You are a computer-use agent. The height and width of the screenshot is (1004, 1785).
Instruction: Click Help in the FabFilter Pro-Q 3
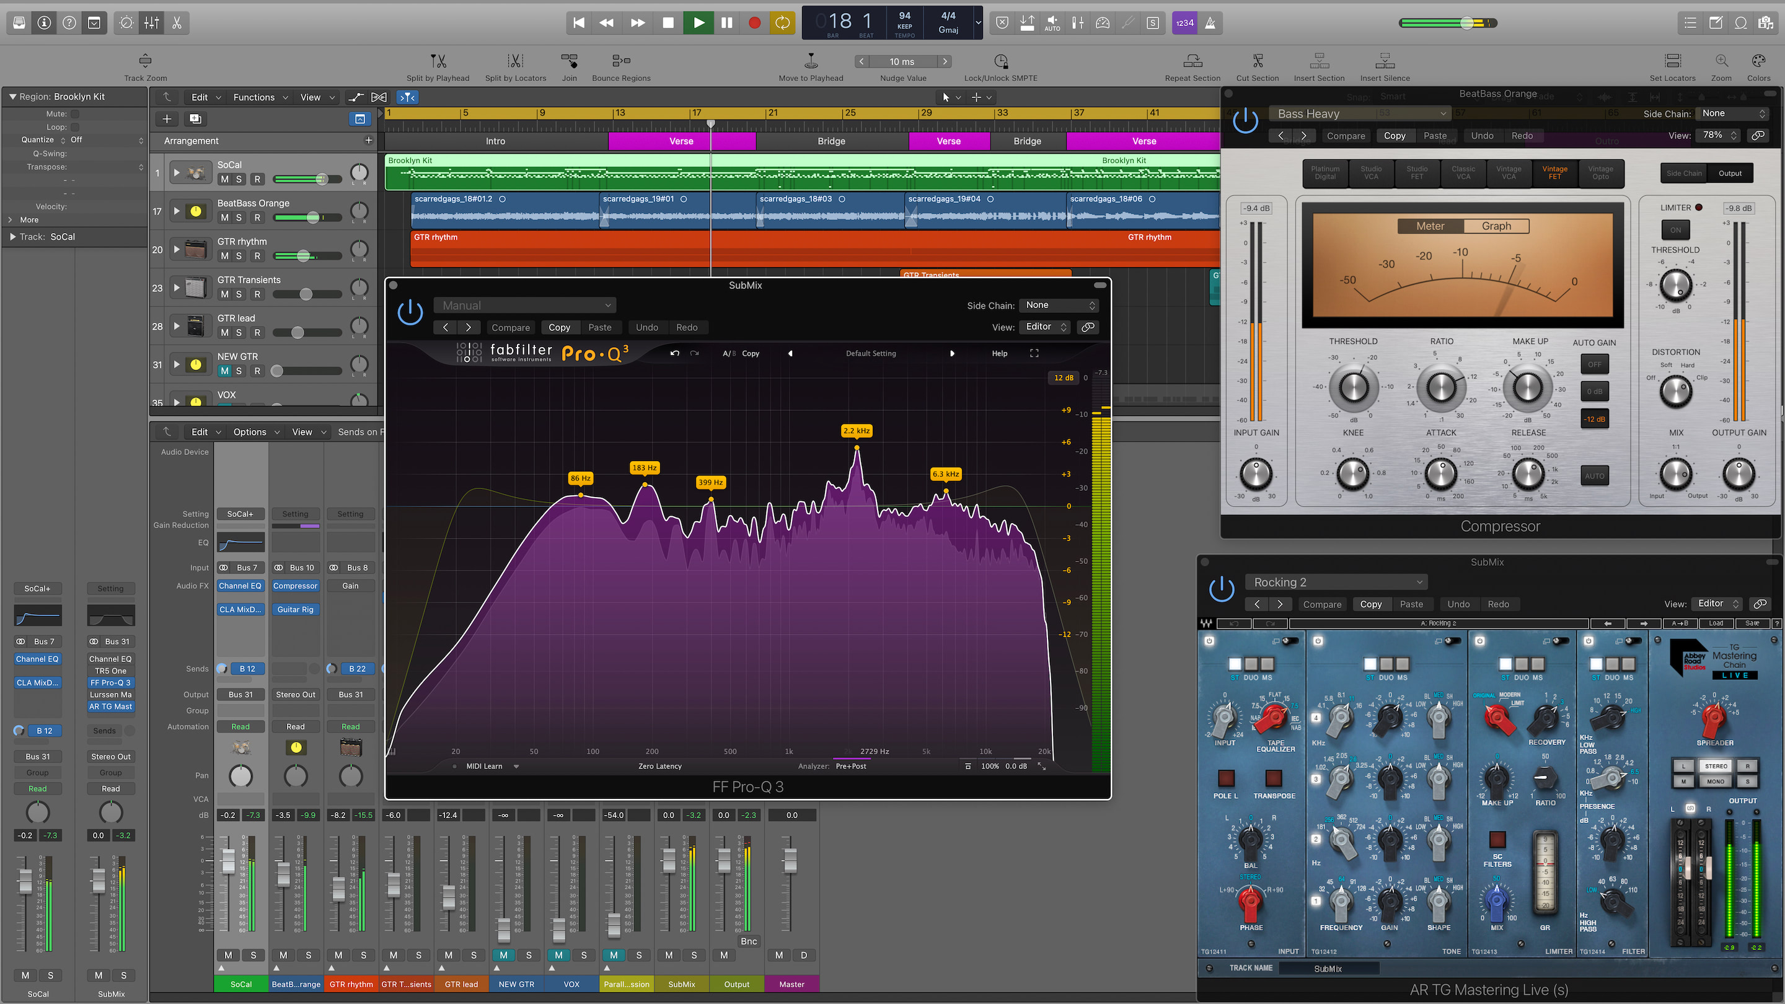tap(999, 353)
